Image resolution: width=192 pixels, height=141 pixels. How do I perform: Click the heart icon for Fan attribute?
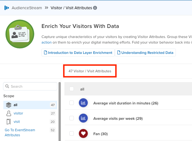point(83,133)
